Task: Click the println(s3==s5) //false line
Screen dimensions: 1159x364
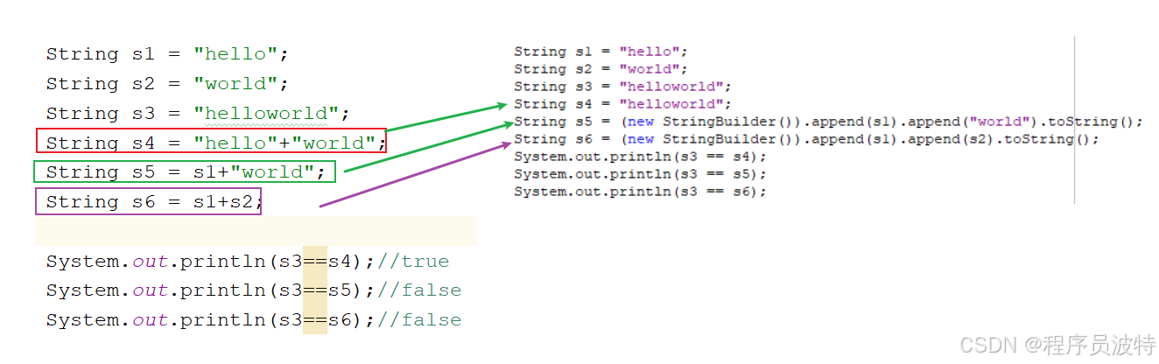Action: point(254,290)
